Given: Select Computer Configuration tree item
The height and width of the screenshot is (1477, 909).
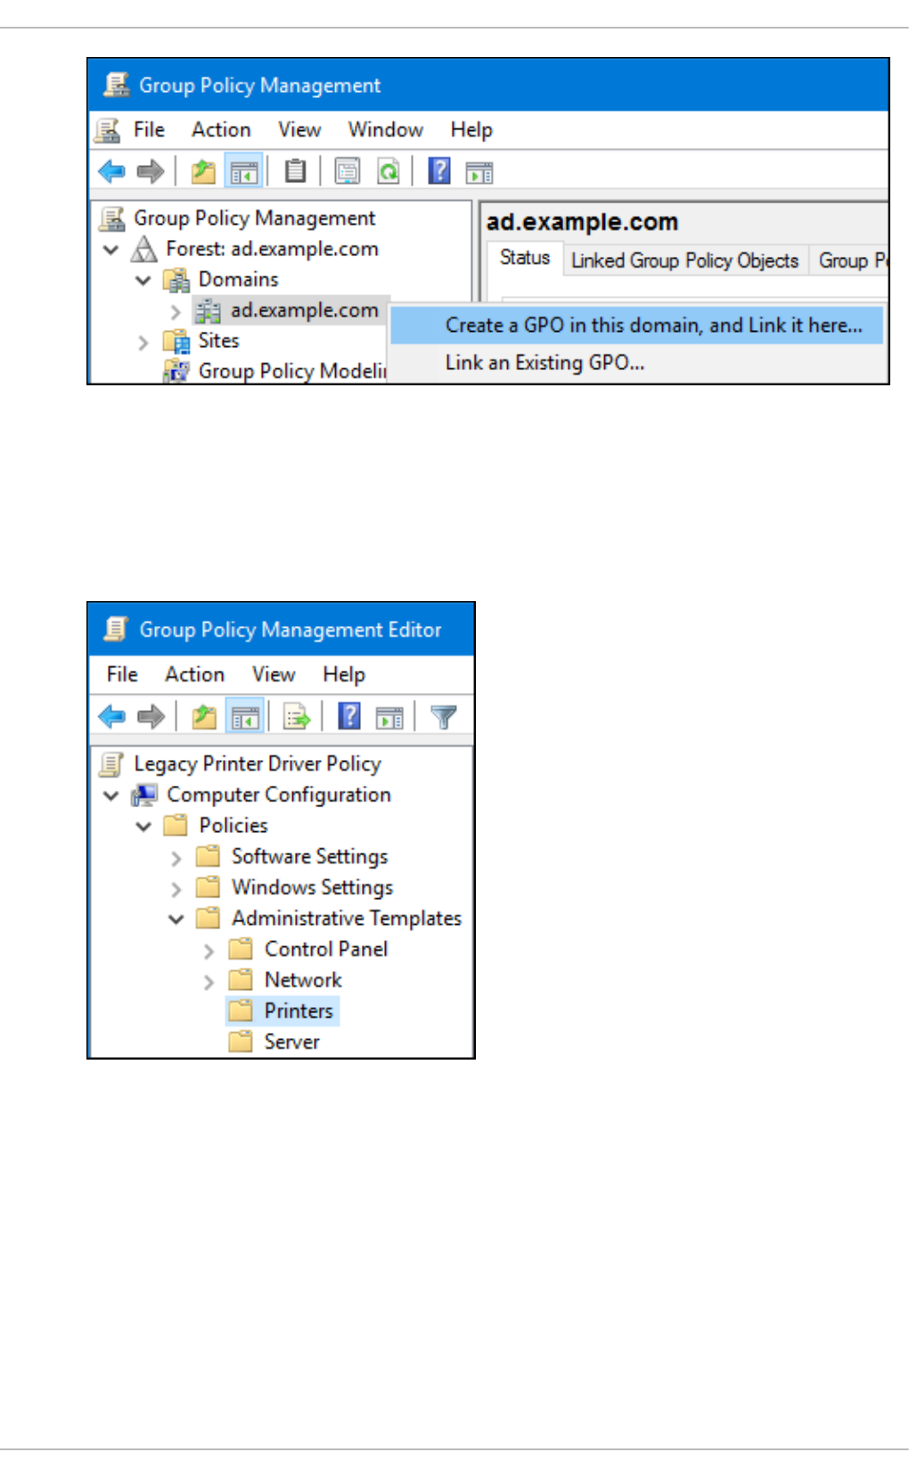Looking at the screenshot, I should 279,795.
